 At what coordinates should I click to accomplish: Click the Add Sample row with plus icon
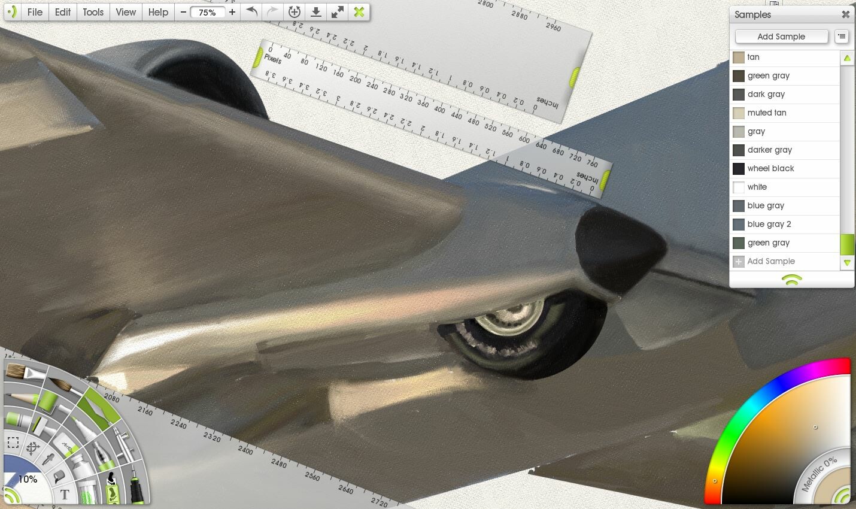(x=785, y=261)
